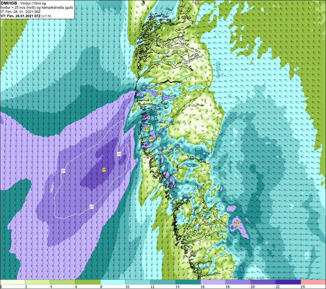The width and height of the screenshot is (326, 289).
Task: Click the '16' tick on the color scale
Action: coord(202,287)
